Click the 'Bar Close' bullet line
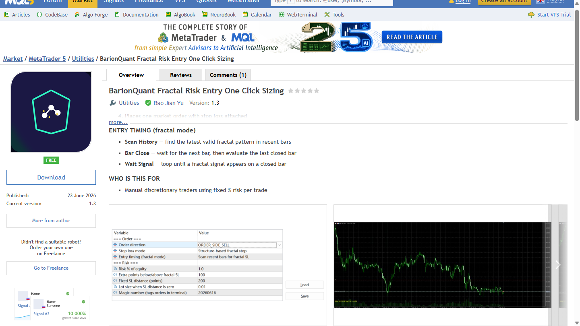The height and width of the screenshot is (326, 580). click(x=211, y=153)
